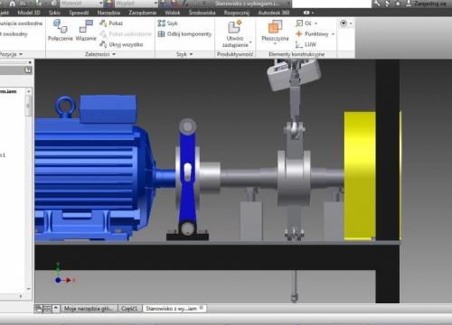Close the Stanowisko z wy...iam tab
Image resolution: width=452 pixels, height=325 pixels.
pyautogui.click(x=202, y=308)
